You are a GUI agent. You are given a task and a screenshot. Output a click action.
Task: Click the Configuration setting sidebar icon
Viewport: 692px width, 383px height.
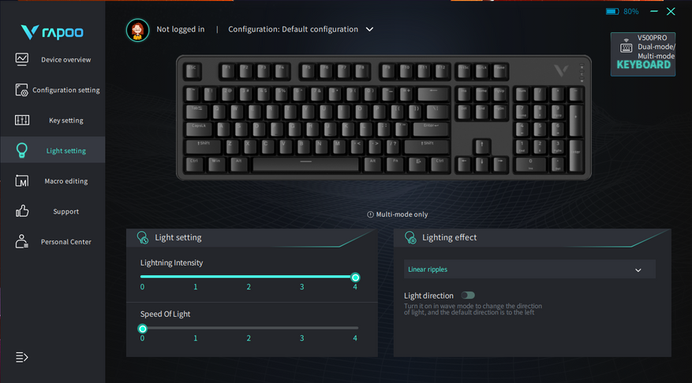click(x=21, y=90)
